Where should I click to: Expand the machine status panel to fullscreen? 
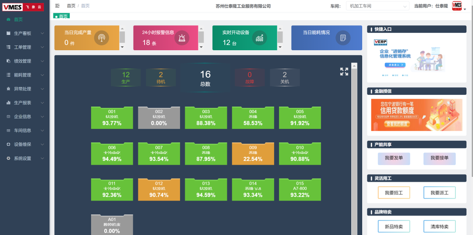click(344, 72)
